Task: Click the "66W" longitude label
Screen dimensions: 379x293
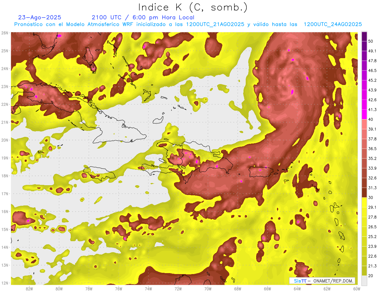Action: pyautogui.click(x=268, y=289)
